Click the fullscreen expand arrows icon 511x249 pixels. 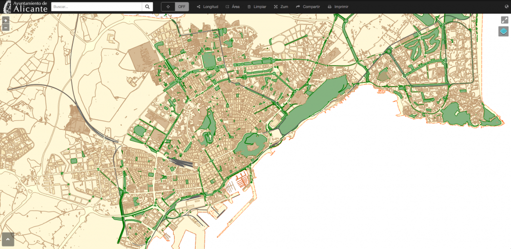505,20
